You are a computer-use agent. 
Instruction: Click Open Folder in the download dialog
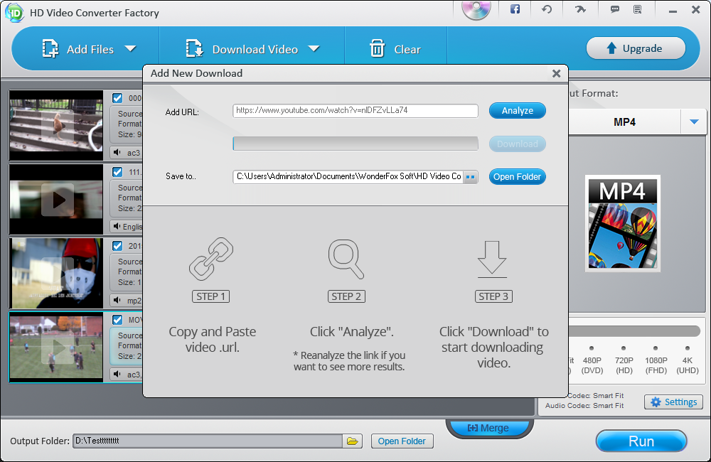tap(518, 177)
